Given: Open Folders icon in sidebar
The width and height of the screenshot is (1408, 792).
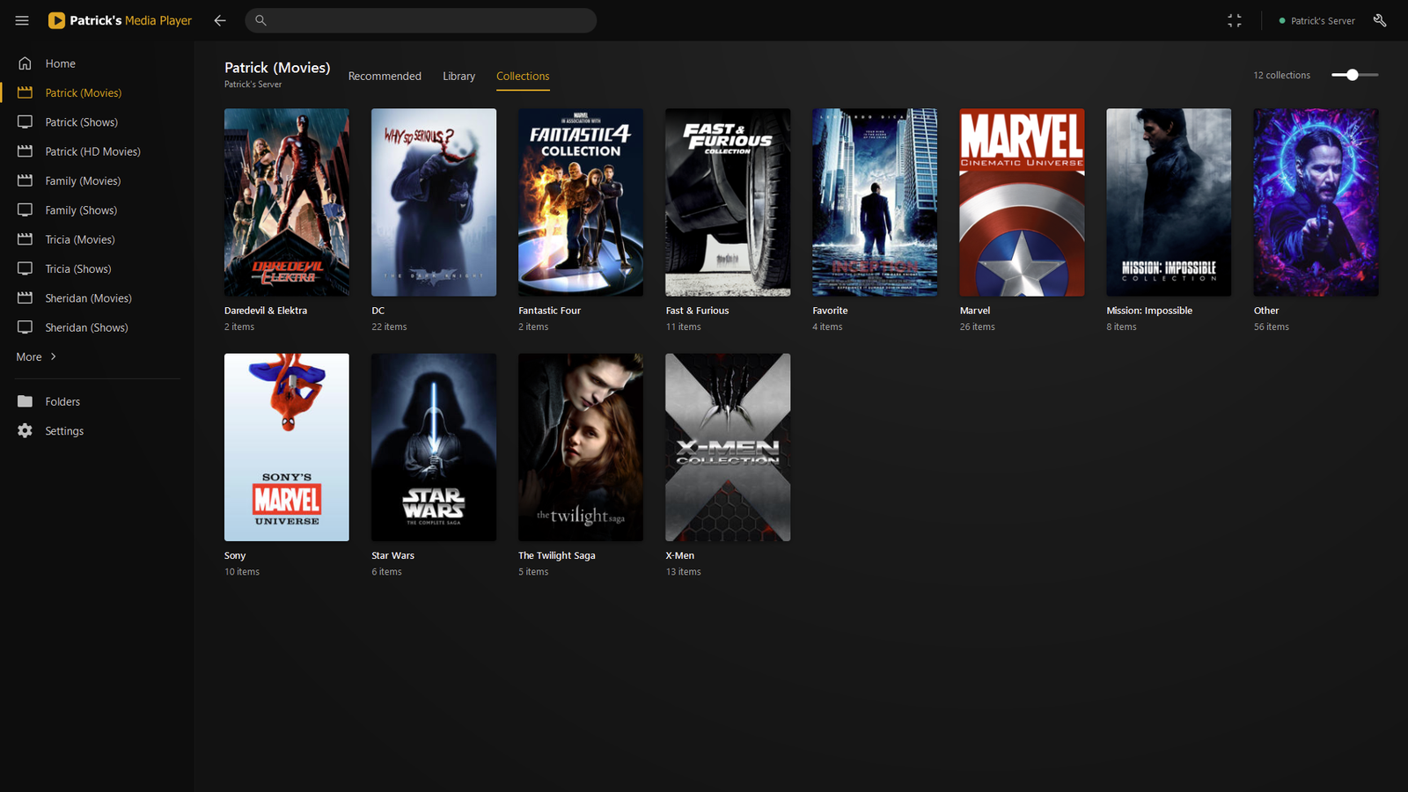Looking at the screenshot, I should pos(25,401).
